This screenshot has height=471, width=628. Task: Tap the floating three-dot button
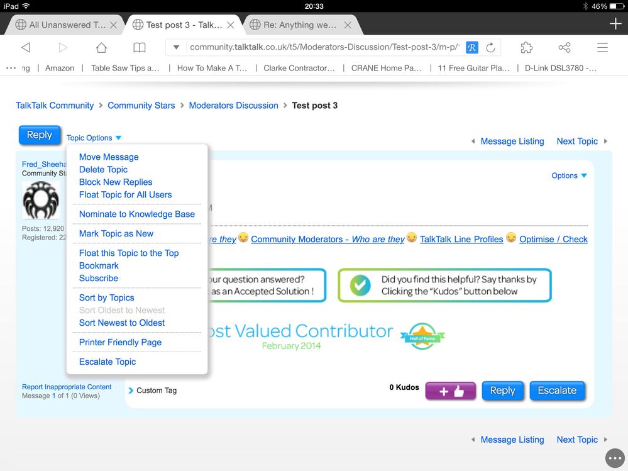point(615,458)
